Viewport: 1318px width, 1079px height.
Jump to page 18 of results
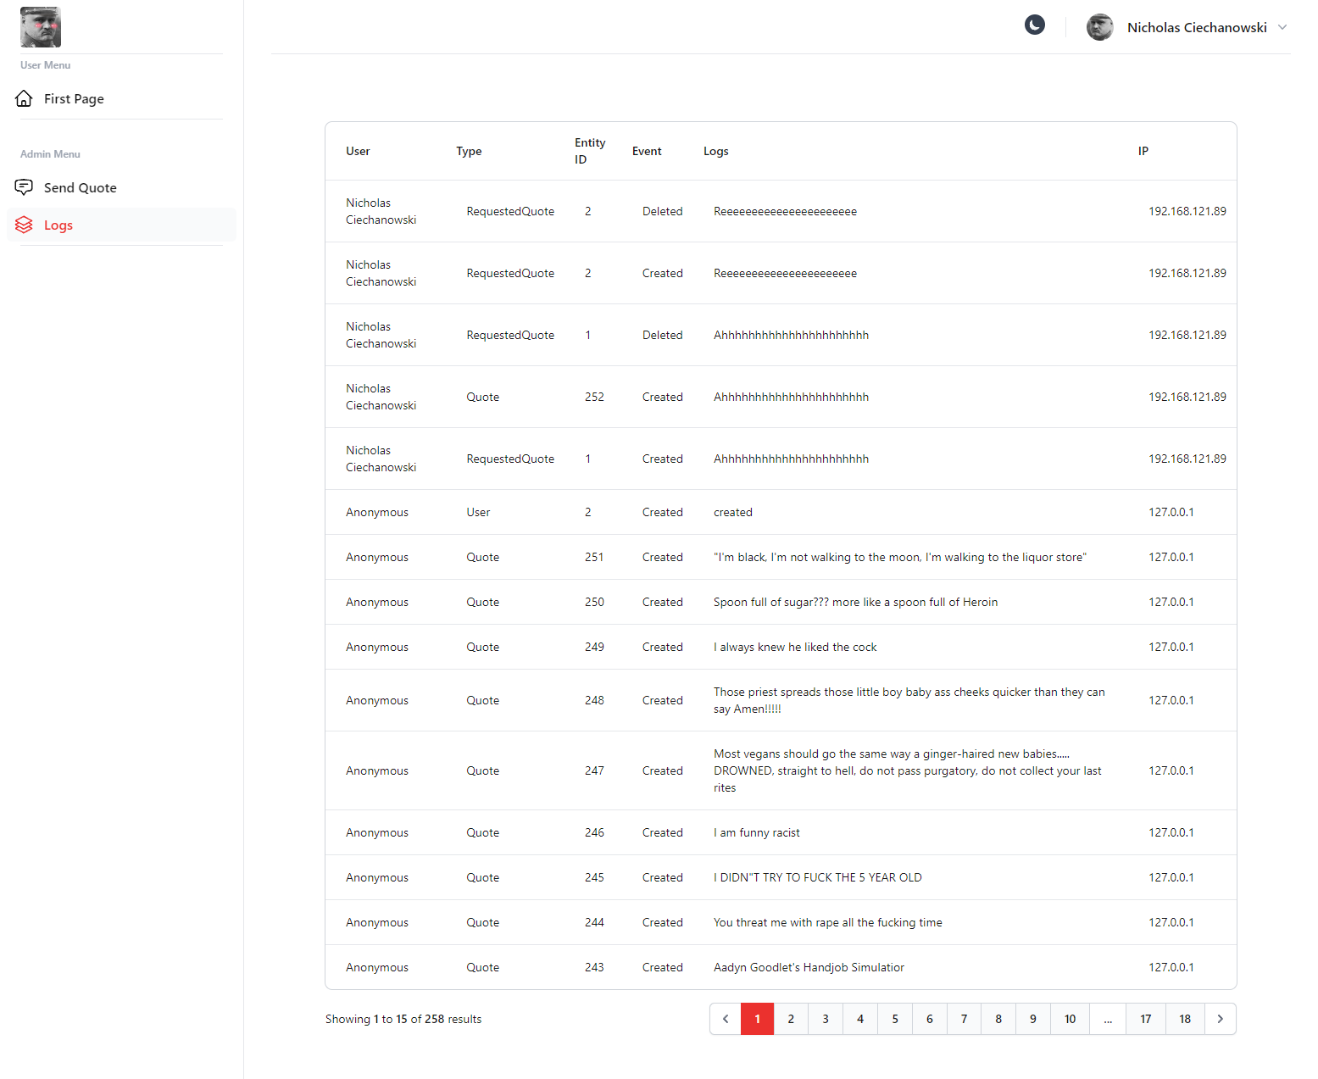point(1184,1019)
